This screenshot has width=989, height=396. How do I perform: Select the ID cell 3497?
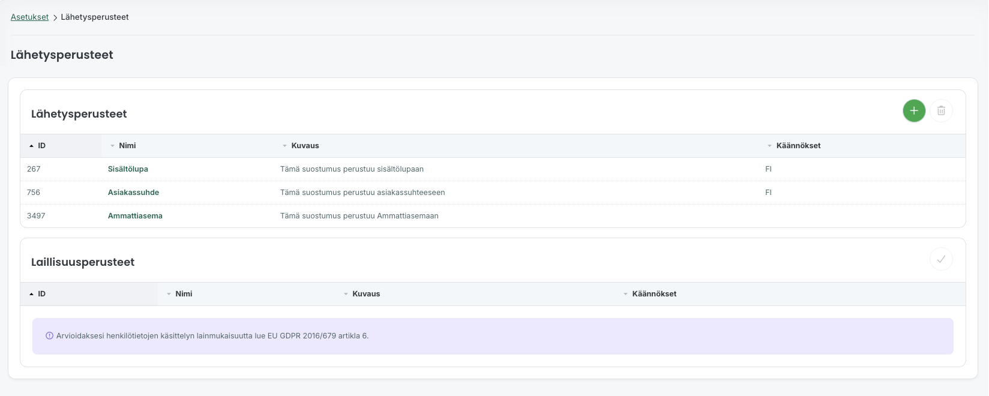(x=36, y=216)
